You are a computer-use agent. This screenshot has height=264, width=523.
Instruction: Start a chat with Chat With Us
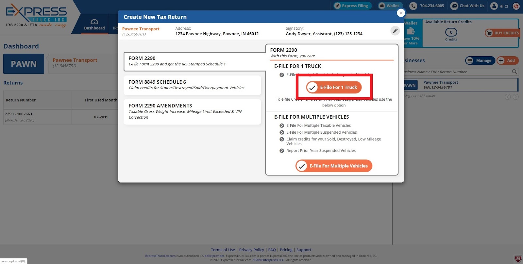[467, 6]
